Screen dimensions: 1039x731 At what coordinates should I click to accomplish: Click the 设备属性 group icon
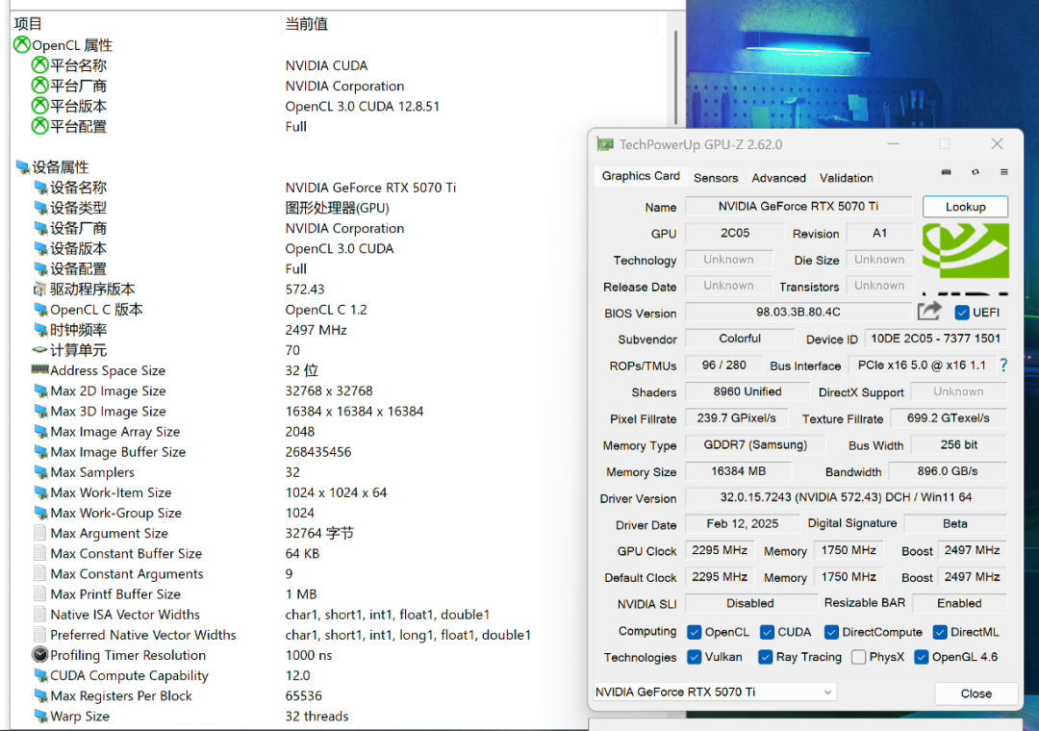tap(22, 167)
